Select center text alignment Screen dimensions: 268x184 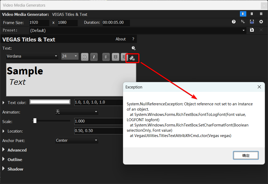(x=115, y=57)
